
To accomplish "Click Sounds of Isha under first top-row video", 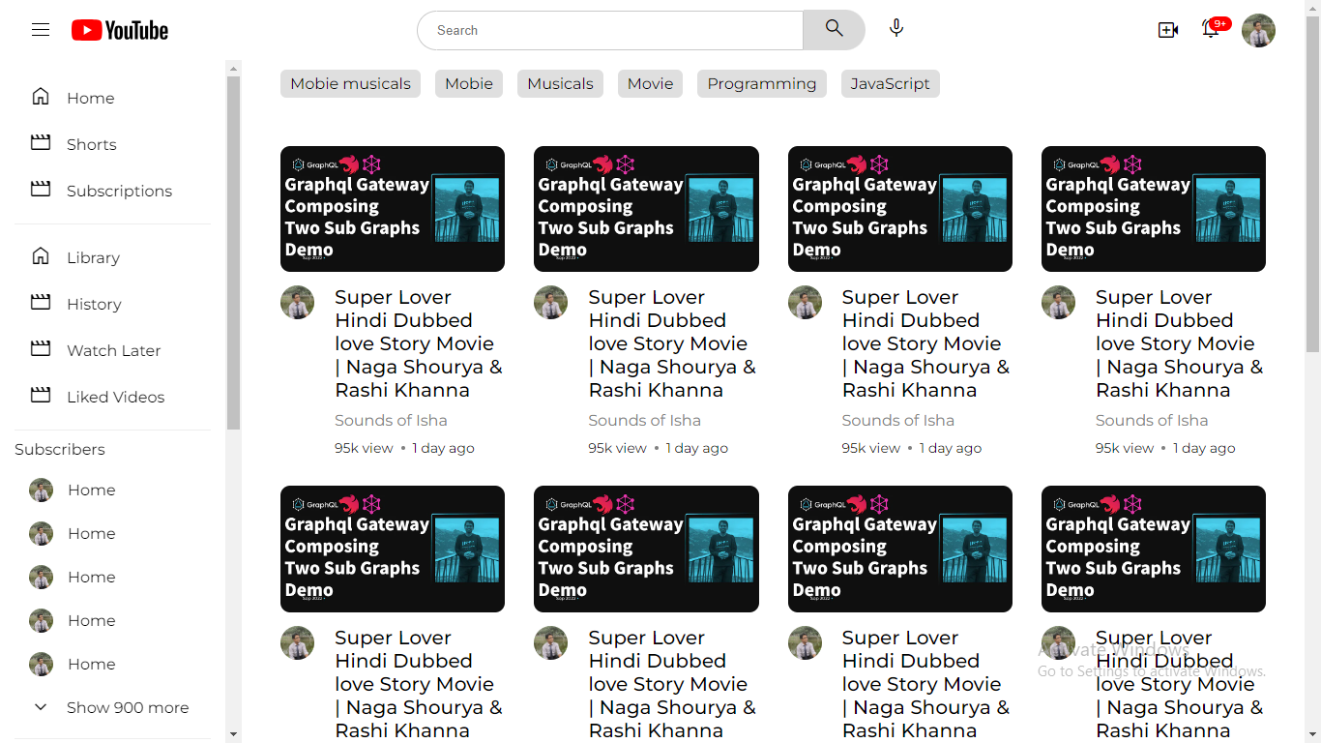I will pyautogui.click(x=391, y=420).
